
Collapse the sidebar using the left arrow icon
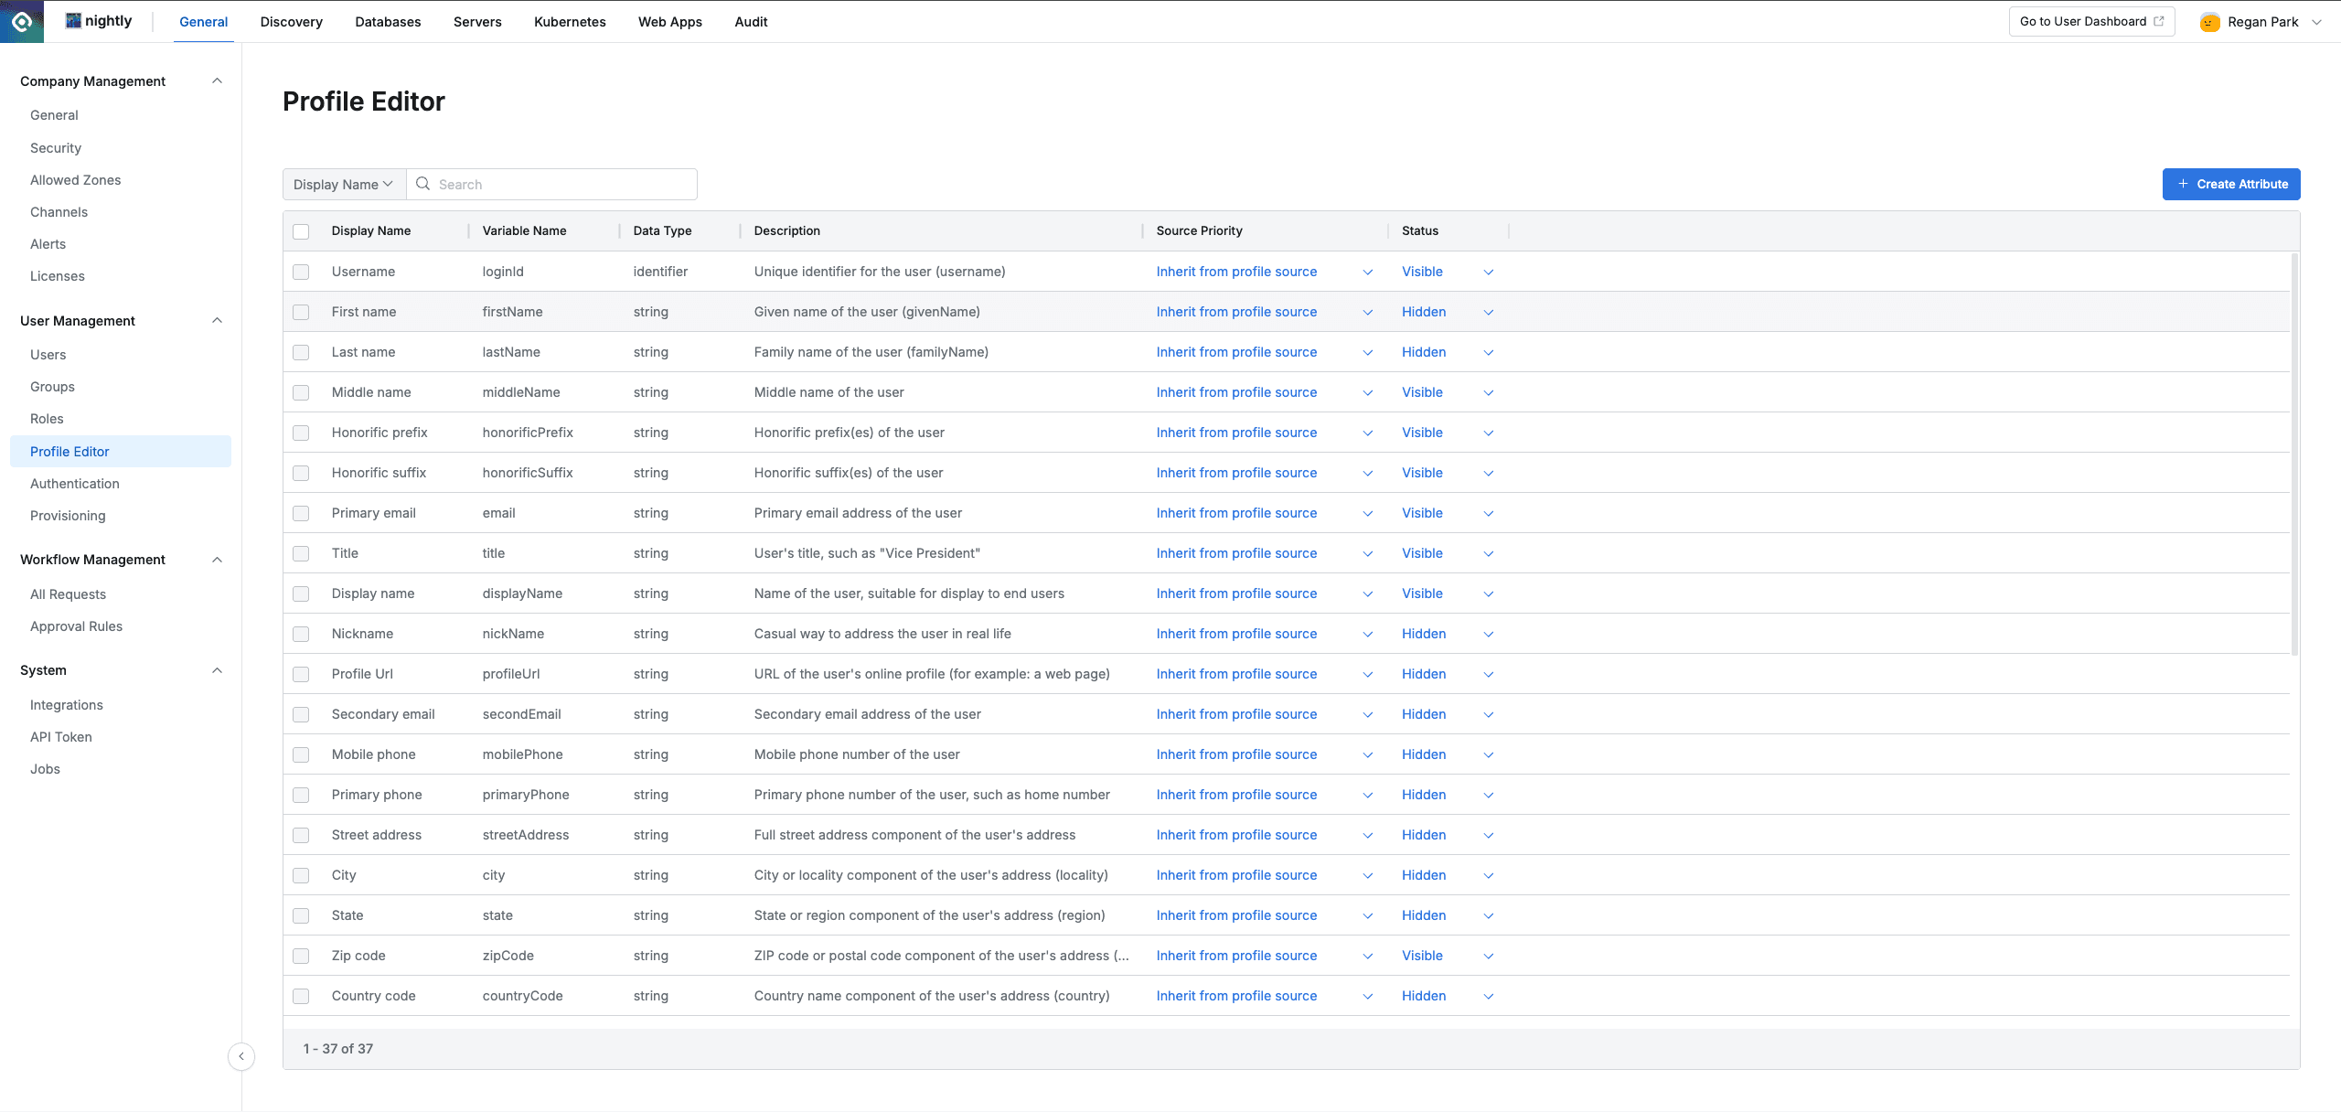pyautogui.click(x=241, y=1056)
